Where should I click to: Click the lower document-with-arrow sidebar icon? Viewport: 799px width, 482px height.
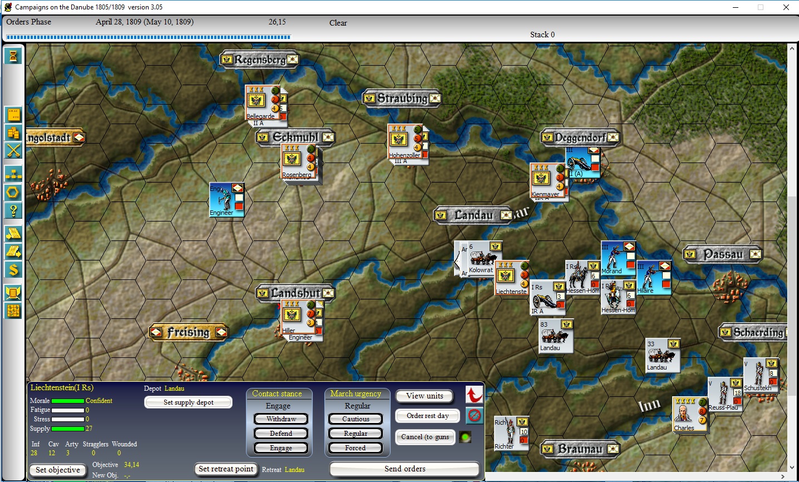[13, 252]
